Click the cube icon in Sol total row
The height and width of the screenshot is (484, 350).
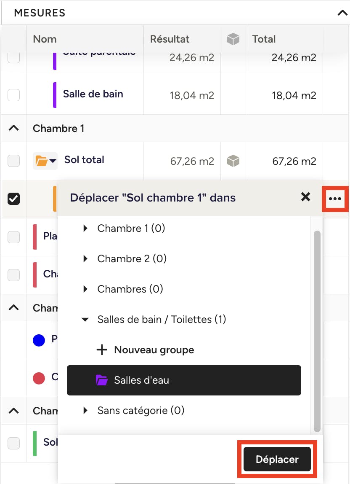pyautogui.click(x=233, y=161)
